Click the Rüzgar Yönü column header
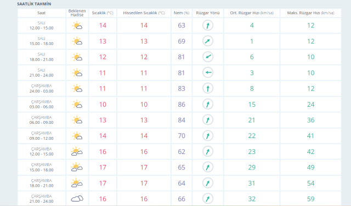351x206 pixels. click(208, 13)
